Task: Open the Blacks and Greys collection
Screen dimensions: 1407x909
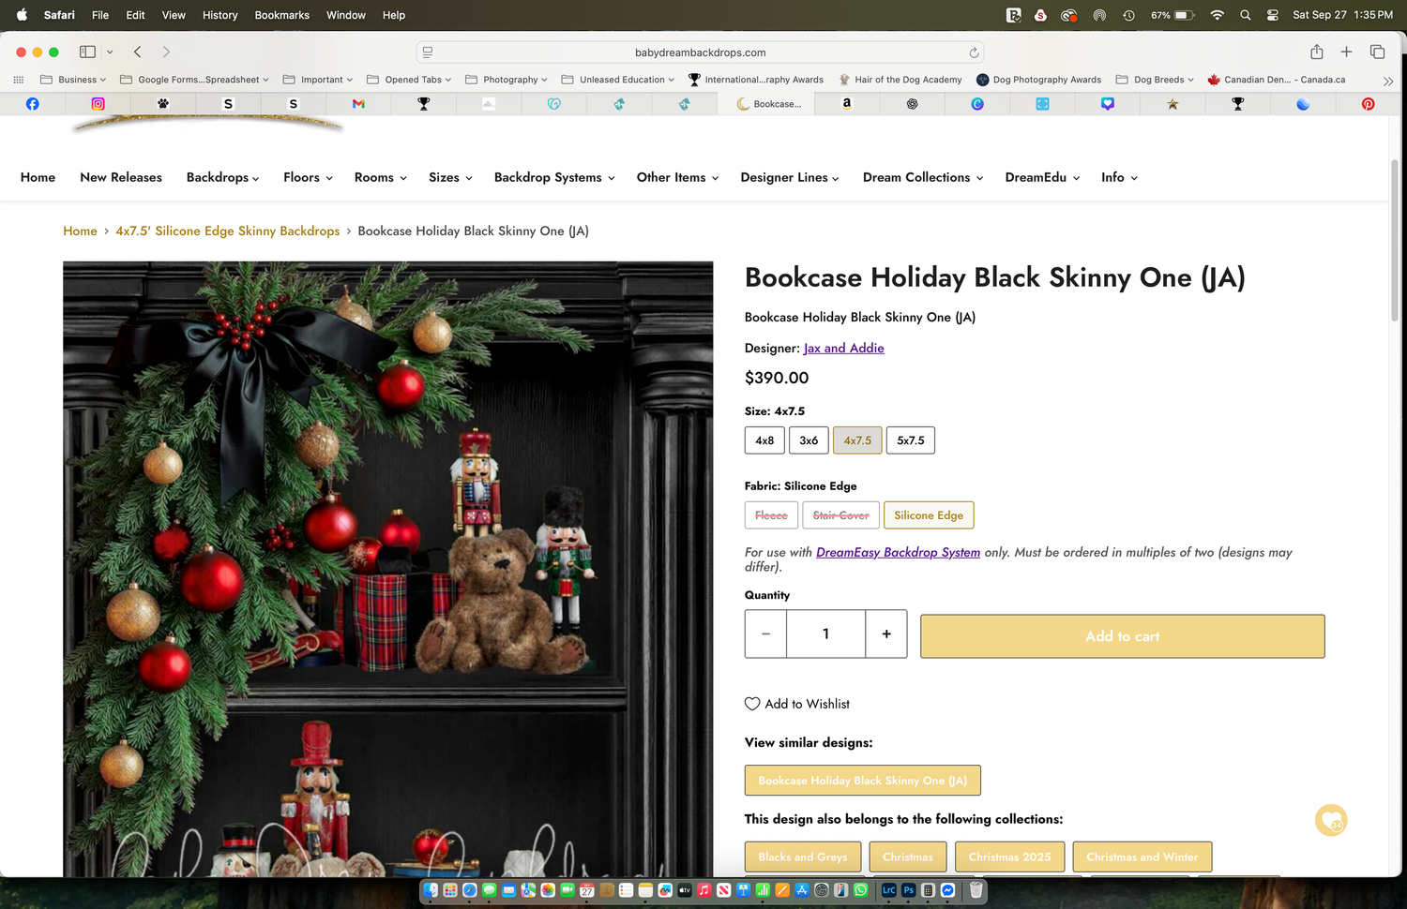Action: (x=803, y=857)
